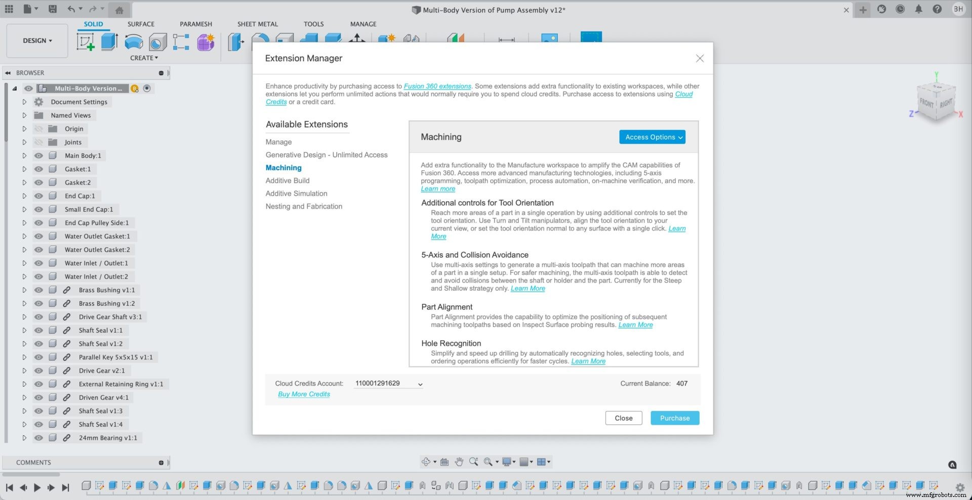Toggle visibility of the Origin folder

tap(38, 129)
